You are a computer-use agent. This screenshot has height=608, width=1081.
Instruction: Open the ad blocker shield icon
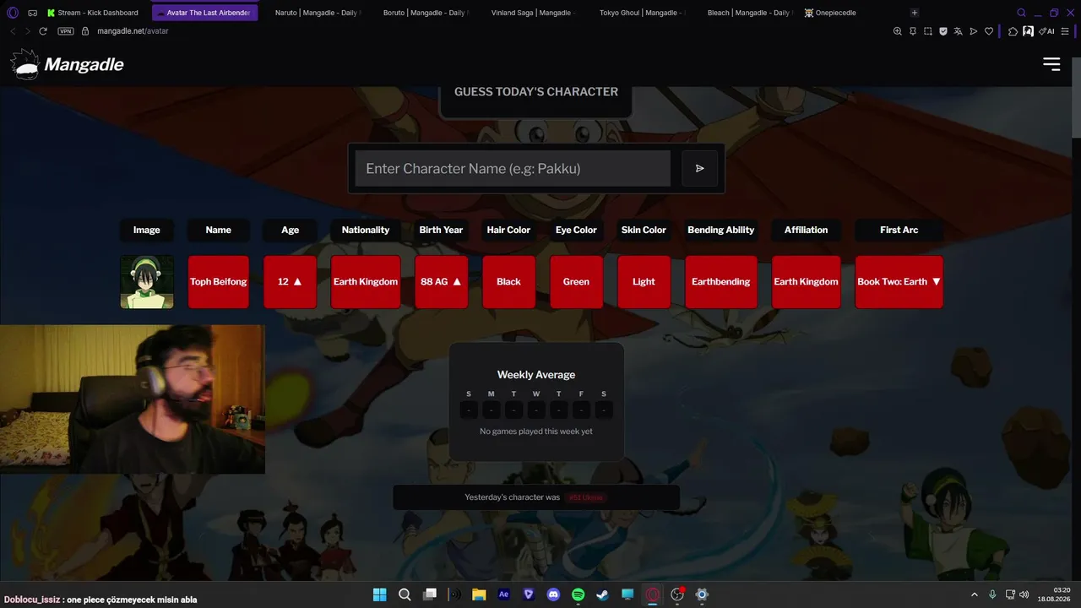pos(943,31)
